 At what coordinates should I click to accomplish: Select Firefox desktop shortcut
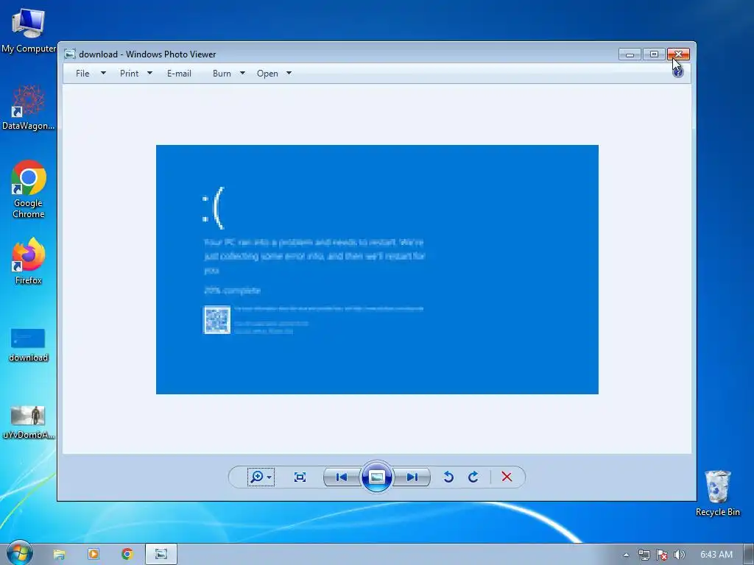(29, 261)
